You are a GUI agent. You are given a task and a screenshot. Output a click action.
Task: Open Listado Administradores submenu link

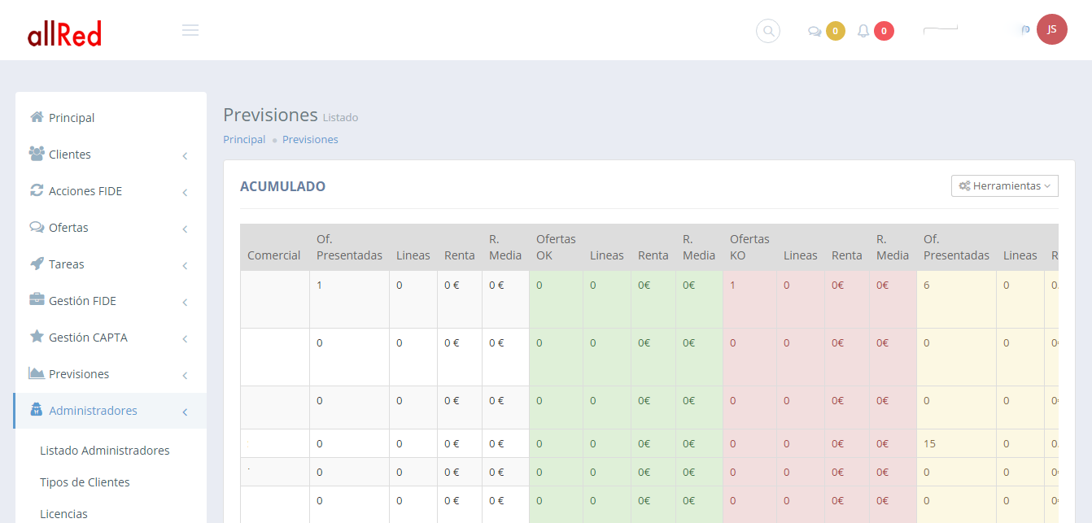(105, 451)
